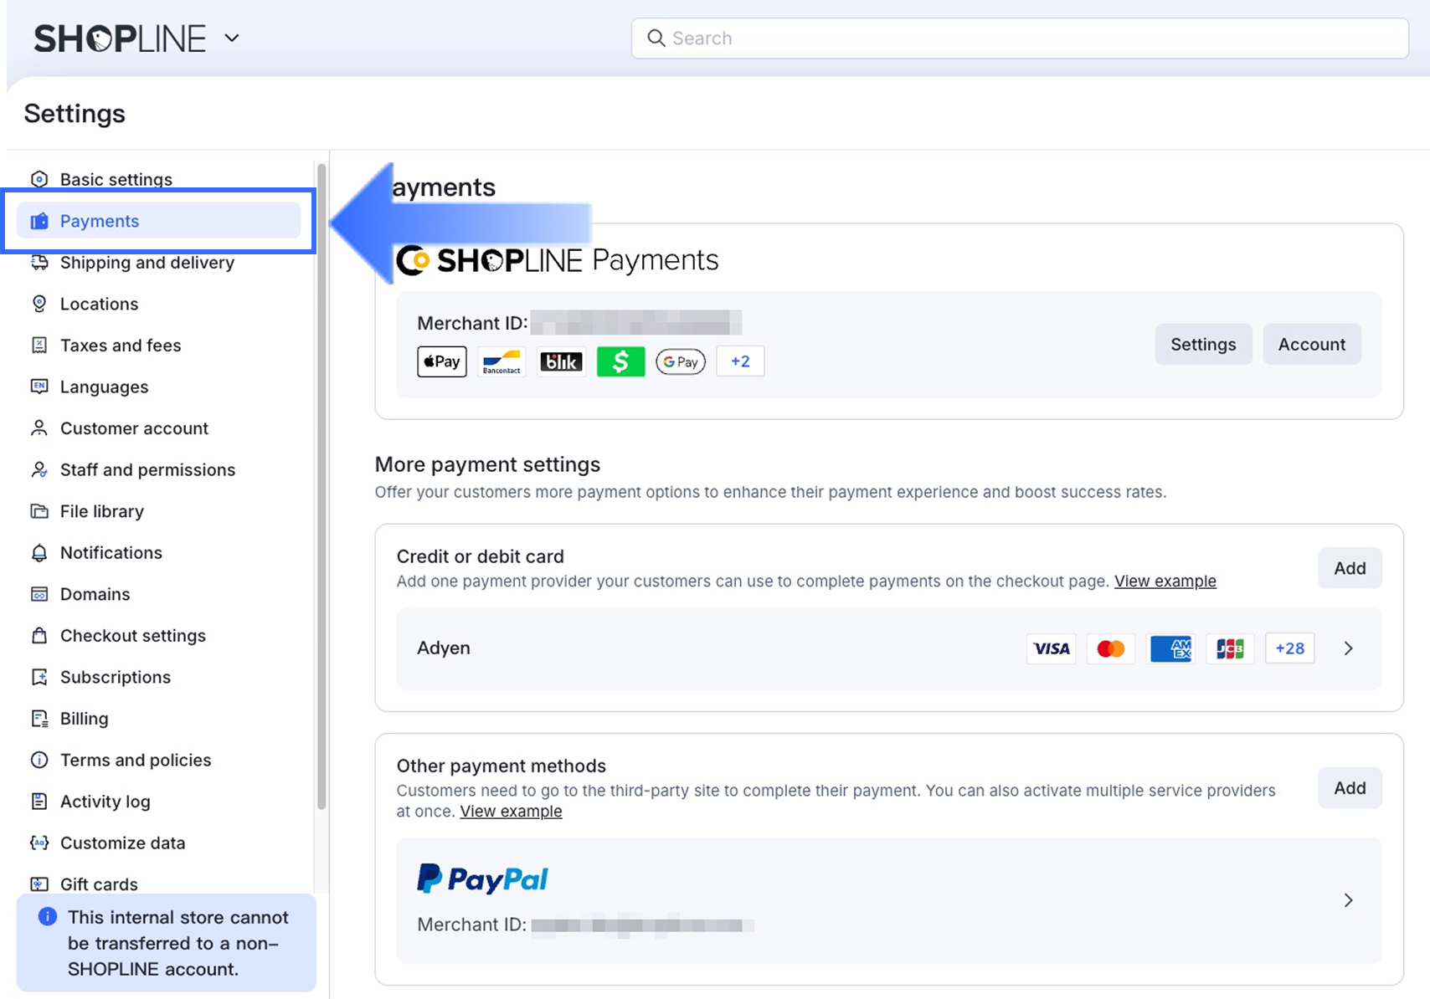Click the Bancontact payment icon
1430x999 pixels.
tap(502, 361)
